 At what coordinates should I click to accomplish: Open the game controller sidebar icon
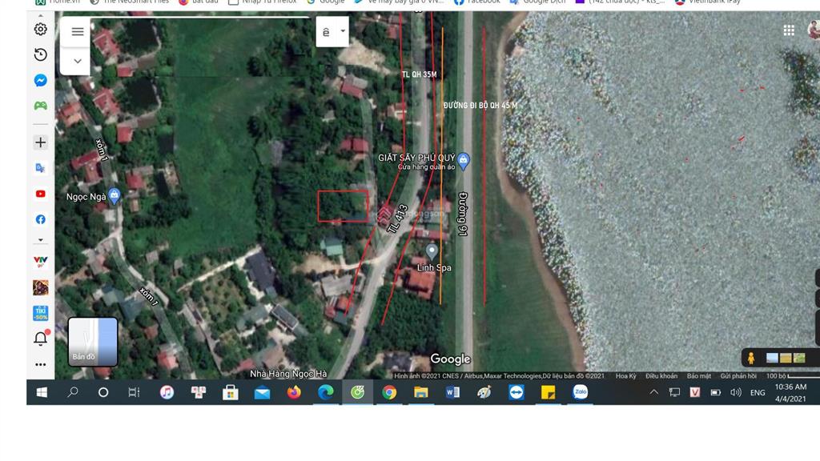(41, 106)
